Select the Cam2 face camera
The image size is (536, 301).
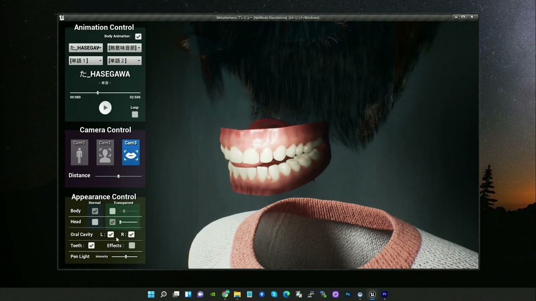coord(105,153)
